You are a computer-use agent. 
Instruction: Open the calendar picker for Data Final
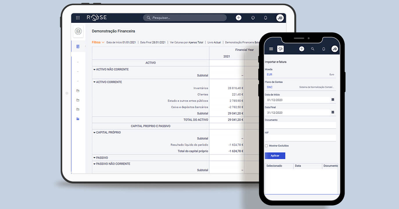pyautogui.click(x=332, y=112)
